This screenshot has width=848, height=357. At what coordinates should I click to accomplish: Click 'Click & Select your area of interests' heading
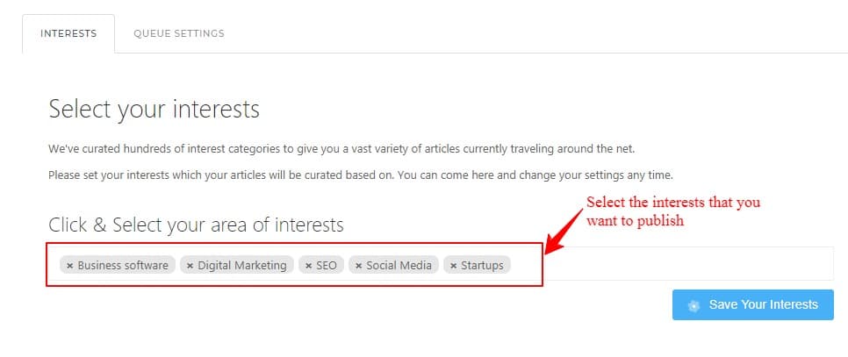click(196, 225)
